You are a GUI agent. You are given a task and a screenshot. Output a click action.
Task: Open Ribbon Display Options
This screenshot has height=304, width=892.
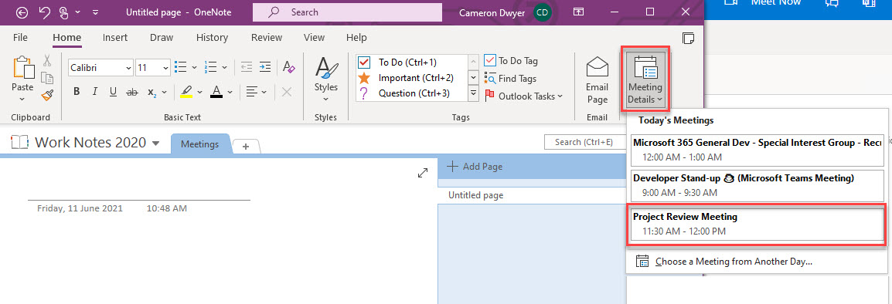click(x=578, y=12)
